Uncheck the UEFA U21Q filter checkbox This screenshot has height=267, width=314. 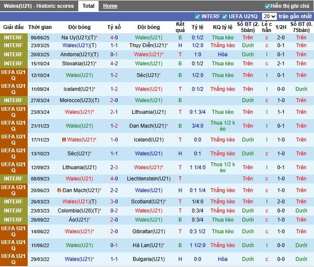click(225, 16)
